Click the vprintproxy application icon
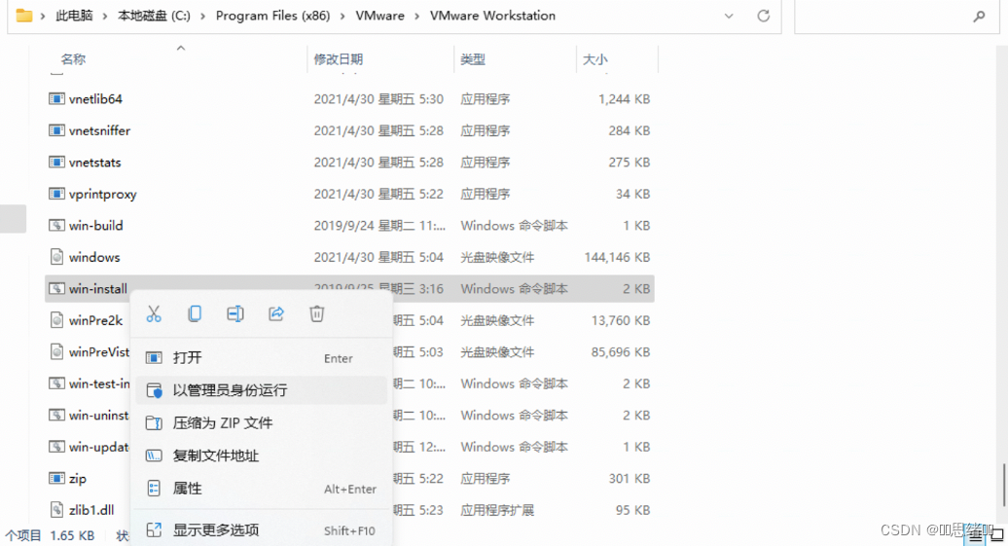The image size is (1008, 547). (x=56, y=194)
